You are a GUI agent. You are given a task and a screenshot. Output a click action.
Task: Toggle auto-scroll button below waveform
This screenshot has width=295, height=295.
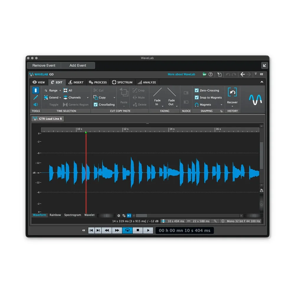[129, 216]
